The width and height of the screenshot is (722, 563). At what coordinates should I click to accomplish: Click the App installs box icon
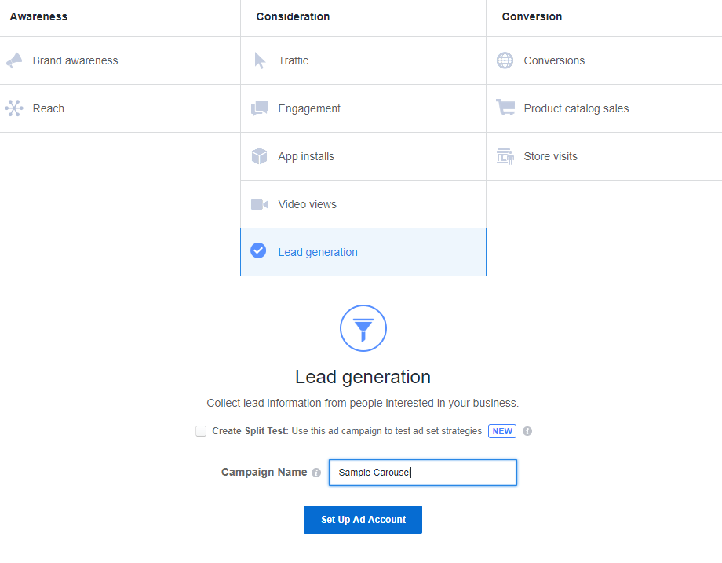260,156
